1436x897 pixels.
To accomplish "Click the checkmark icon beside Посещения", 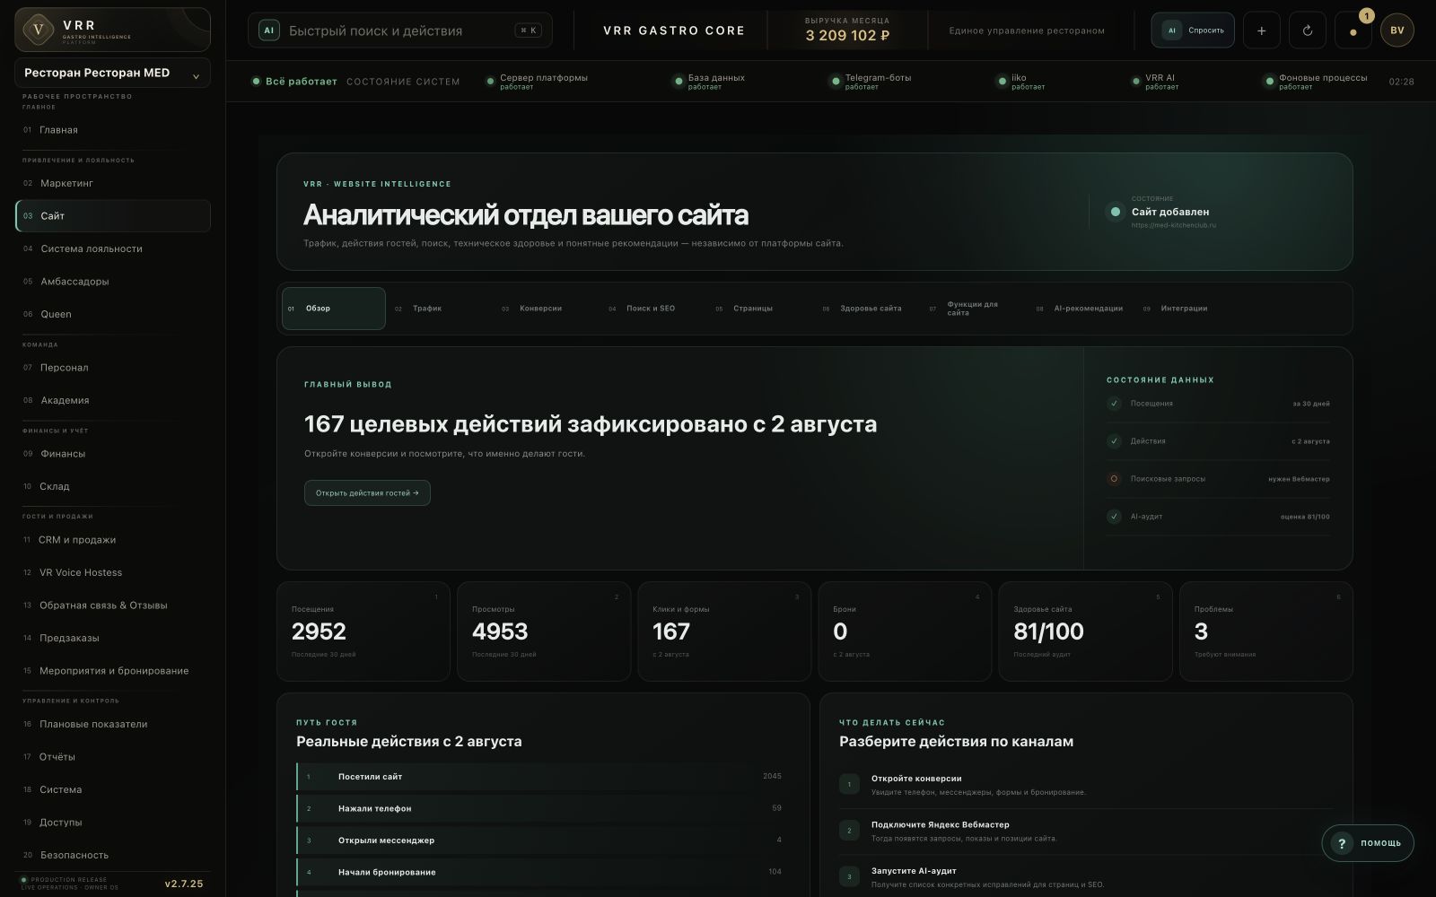I will 1114,404.
